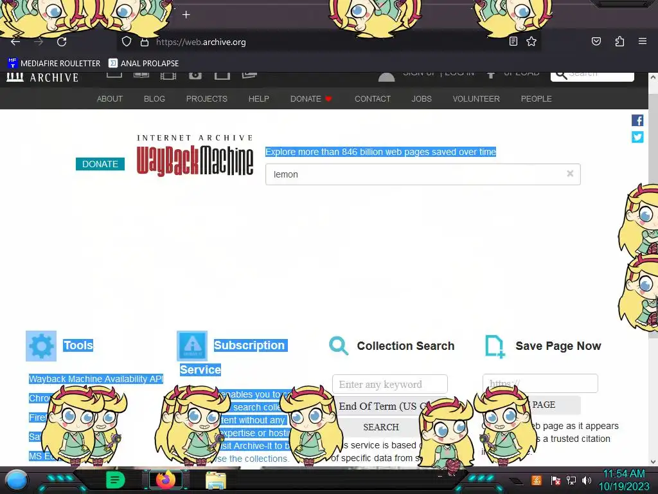The image size is (658, 494).
Task: Click the Tools gear icon
Action: coord(41,346)
